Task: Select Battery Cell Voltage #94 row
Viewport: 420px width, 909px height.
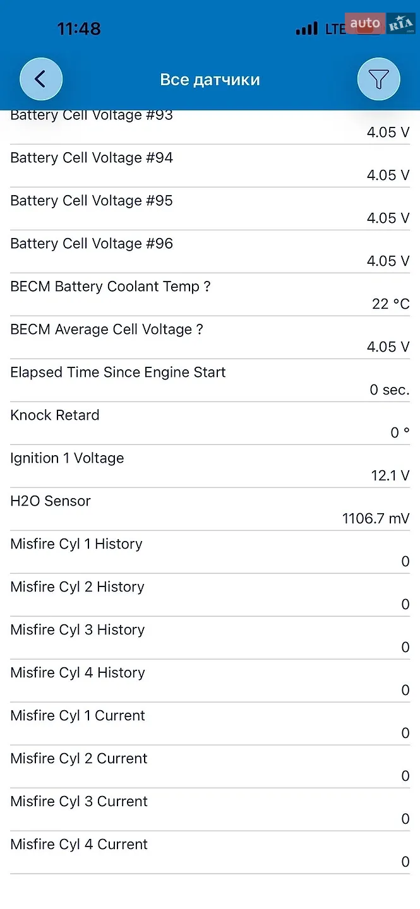Action: (210, 166)
